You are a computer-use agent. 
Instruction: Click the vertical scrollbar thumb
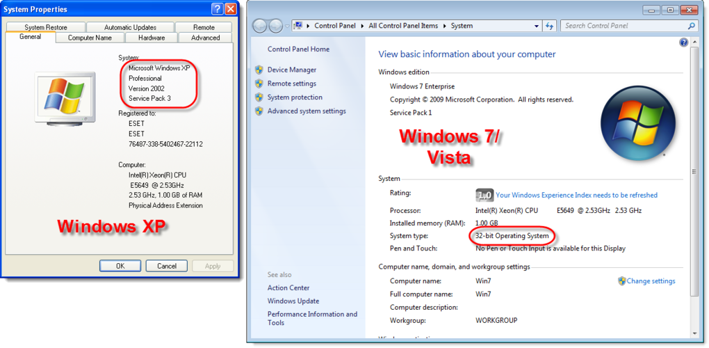click(694, 171)
